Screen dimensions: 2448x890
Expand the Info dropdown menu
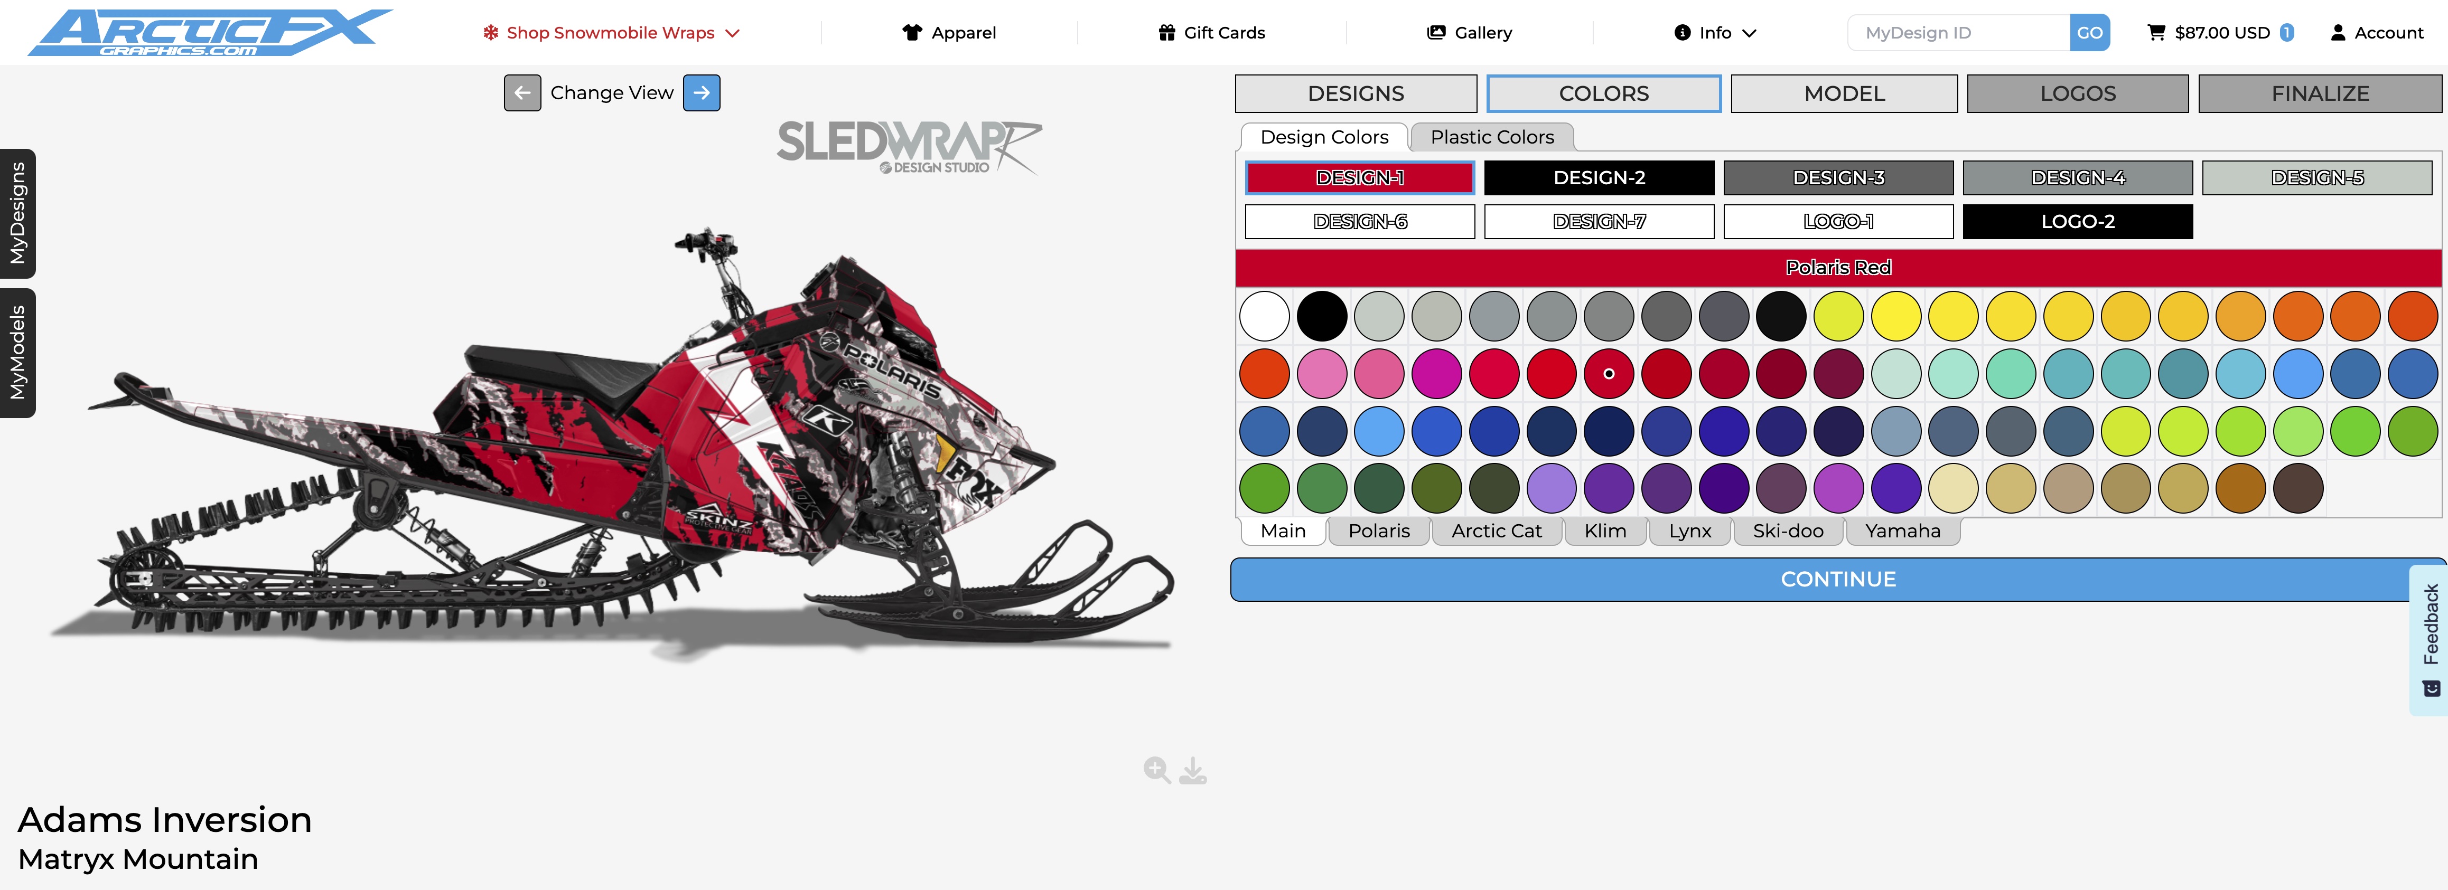click(x=1715, y=32)
